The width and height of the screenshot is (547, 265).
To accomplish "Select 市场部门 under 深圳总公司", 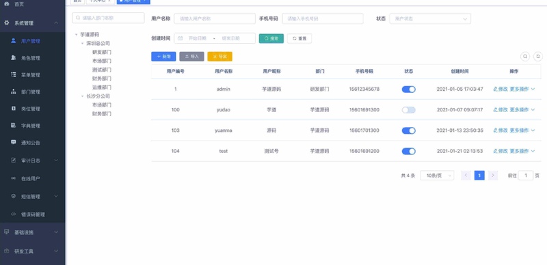I will tap(101, 61).
